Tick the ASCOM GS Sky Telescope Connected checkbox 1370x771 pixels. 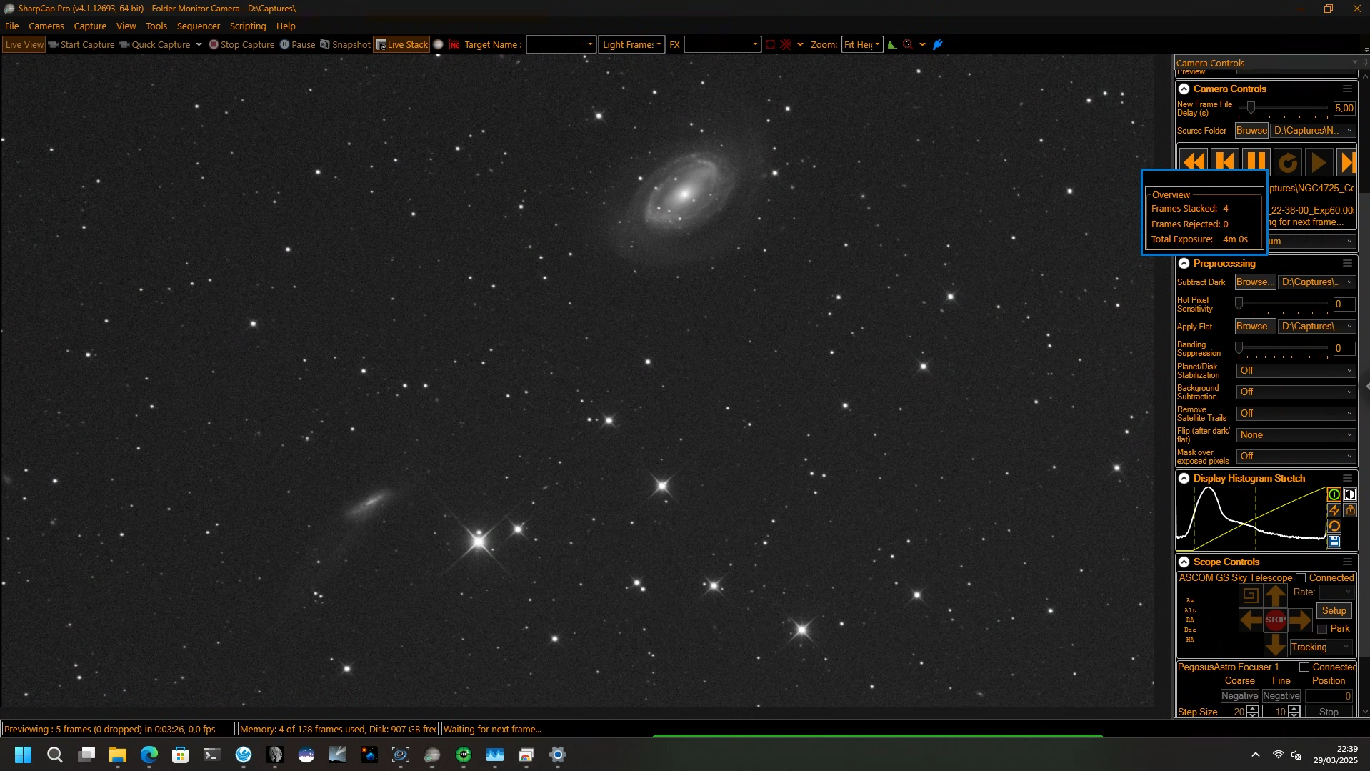pos(1301,578)
